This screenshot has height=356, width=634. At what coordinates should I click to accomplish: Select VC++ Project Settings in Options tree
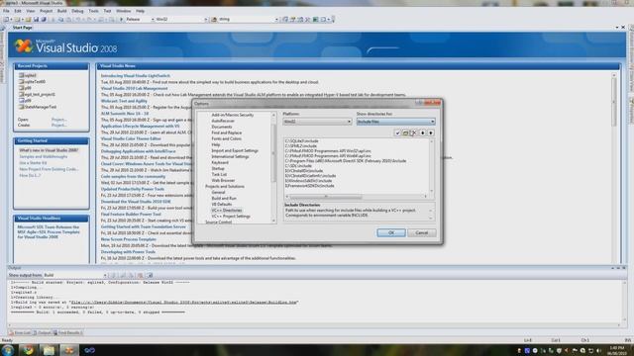pyautogui.click(x=231, y=217)
